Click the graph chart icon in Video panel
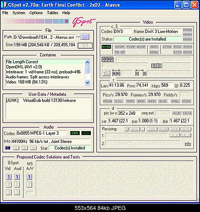The width and height of the screenshot is (200, 212). [x=106, y=73]
